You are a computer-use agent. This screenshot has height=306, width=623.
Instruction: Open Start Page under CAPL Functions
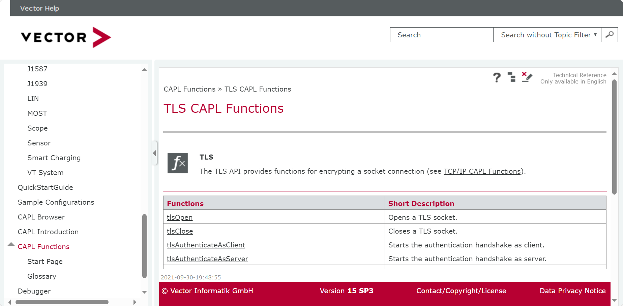tap(45, 262)
